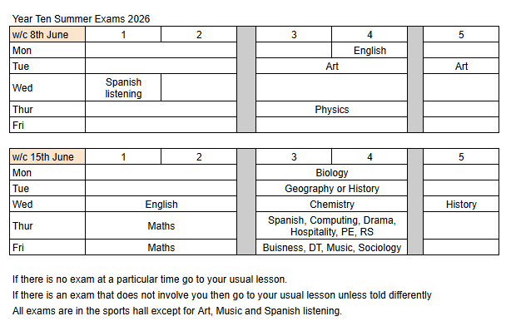Select the Thursday Maths exam cell
Viewport: 511px width, 331px height.
pyautogui.click(x=161, y=225)
